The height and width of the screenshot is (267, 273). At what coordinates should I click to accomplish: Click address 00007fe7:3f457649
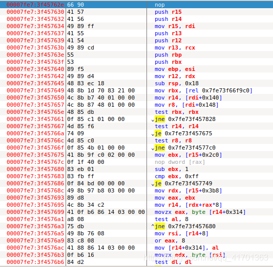pos(35,90)
